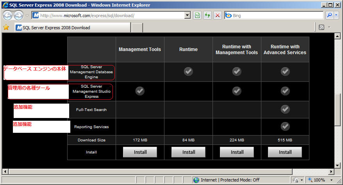Click the vertical scrollbar down arrow

coord(337,166)
